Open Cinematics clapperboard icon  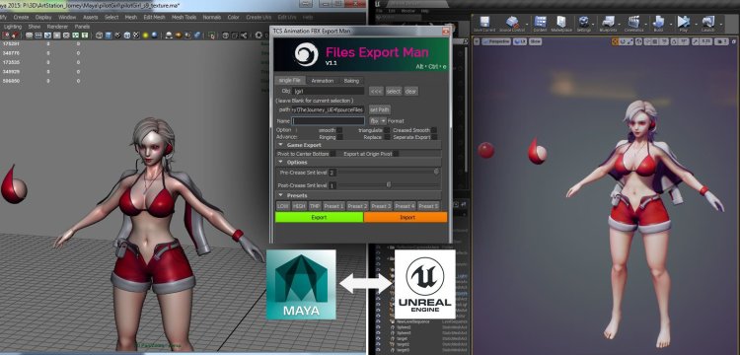click(x=633, y=22)
